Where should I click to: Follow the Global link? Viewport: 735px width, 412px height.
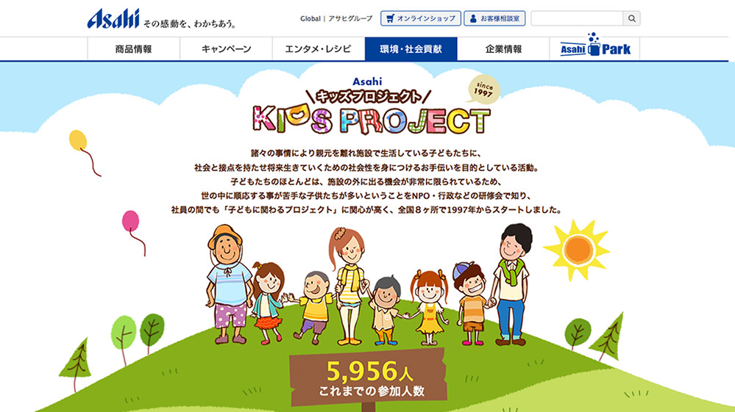point(310,18)
